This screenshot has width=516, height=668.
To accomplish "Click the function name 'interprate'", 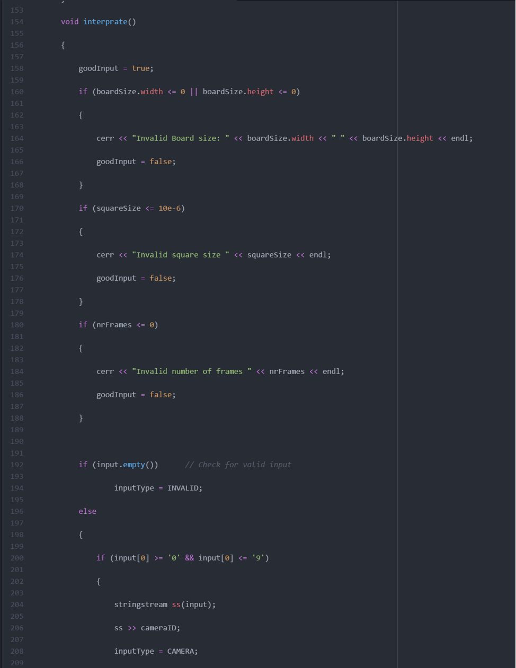I will click(105, 22).
